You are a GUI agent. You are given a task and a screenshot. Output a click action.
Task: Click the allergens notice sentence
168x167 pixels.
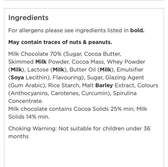(76, 30)
